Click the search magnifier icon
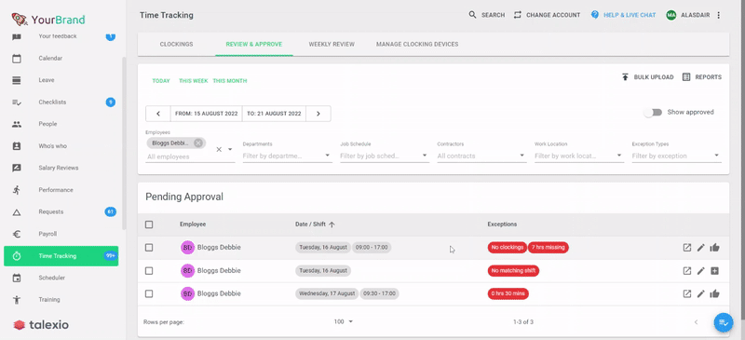Image resolution: width=745 pixels, height=340 pixels. [x=472, y=15]
